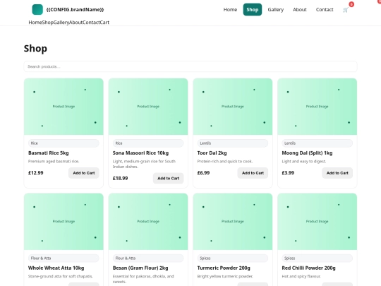Screen dimensions: 381x286
Task: Add Moong Dal (Split) 1kg to cart
Action: coord(337,173)
